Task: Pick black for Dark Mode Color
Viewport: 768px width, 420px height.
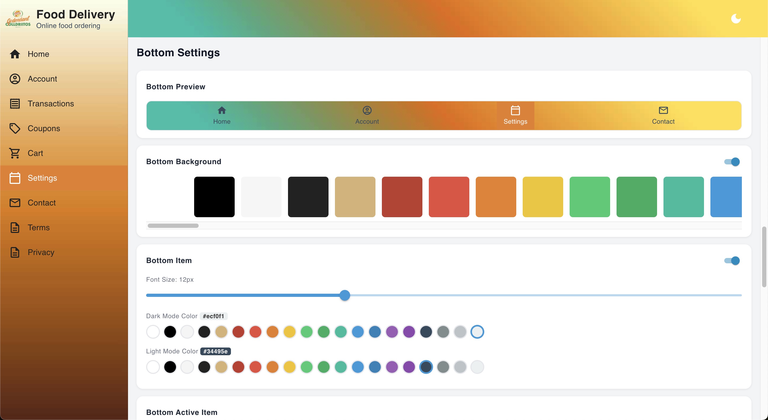Action: 170,332
